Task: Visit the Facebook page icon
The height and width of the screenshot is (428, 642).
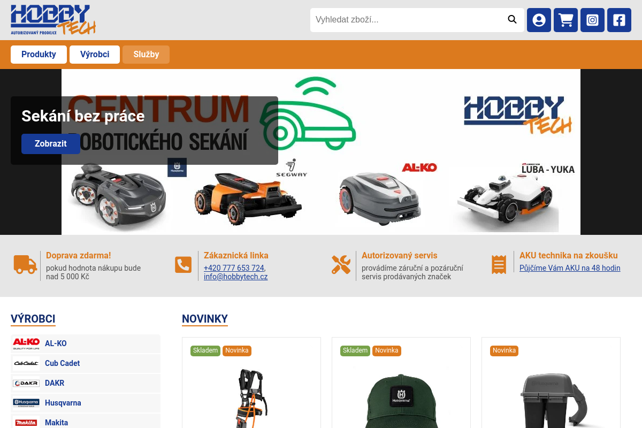Action: [x=619, y=20]
